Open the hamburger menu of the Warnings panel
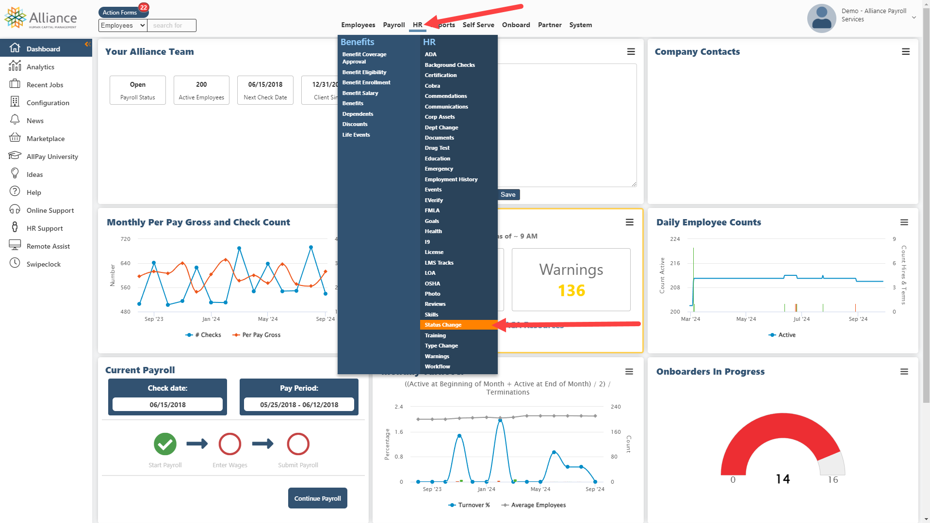The height and width of the screenshot is (523, 930). tap(630, 222)
